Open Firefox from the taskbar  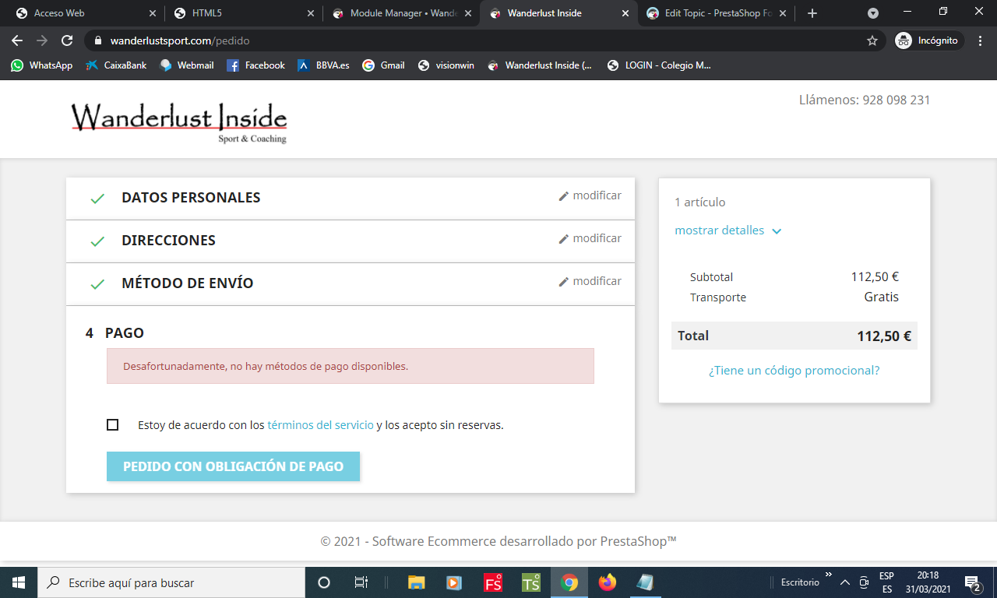coord(607,582)
